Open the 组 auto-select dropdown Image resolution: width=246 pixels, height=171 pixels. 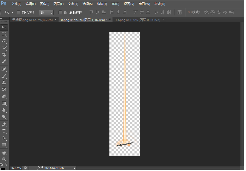click(x=46, y=12)
